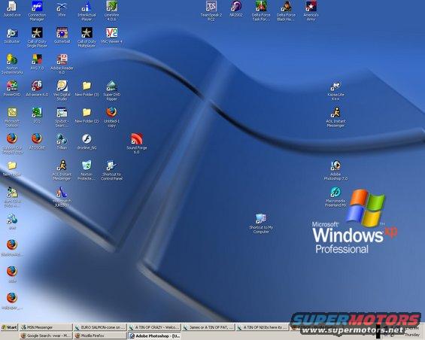Open the Spybot Search shortcut
This screenshot has height=340, width=425.
tap(62, 117)
